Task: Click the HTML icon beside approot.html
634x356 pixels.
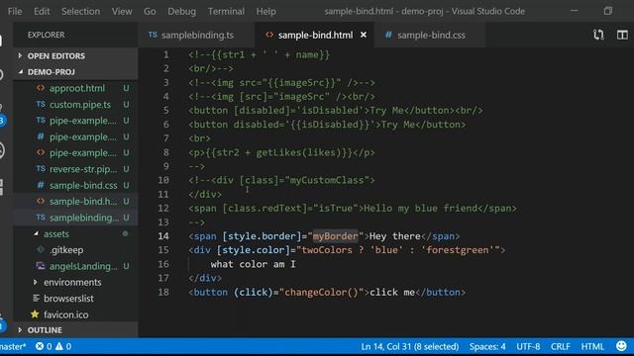Action: coord(41,88)
